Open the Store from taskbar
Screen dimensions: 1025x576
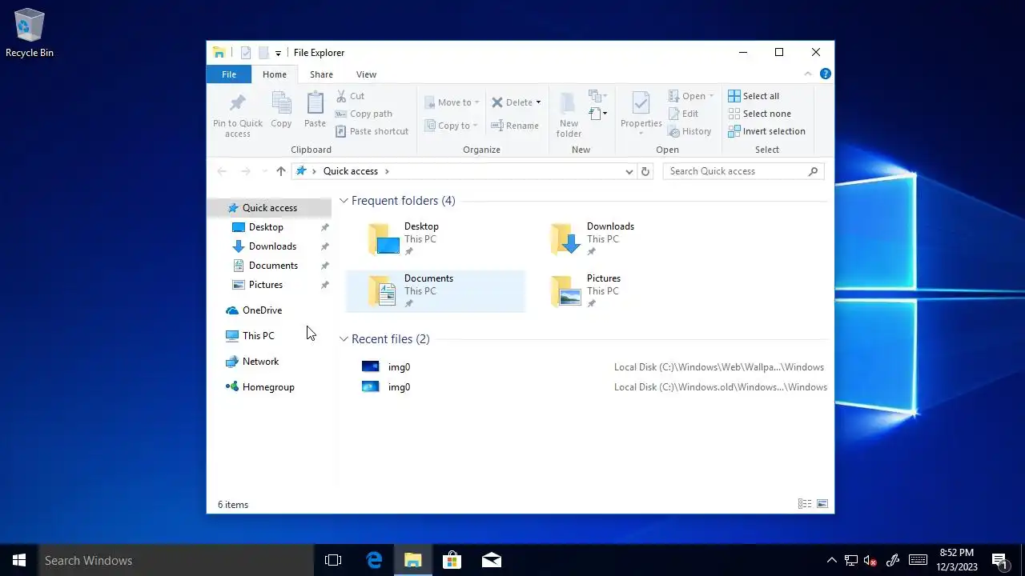click(452, 560)
